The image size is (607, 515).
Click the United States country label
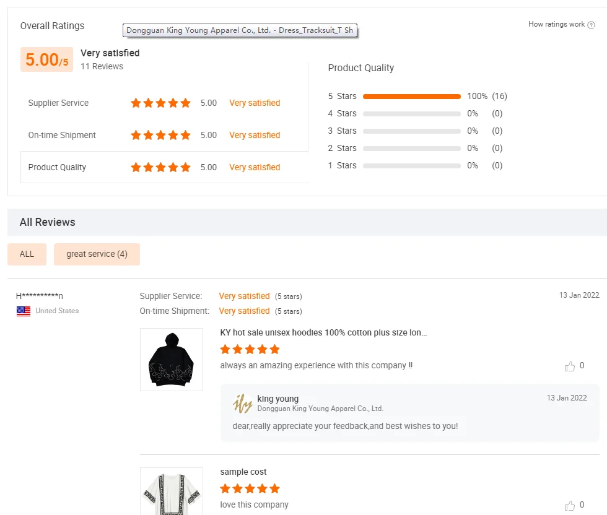pyautogui.click(x=57, y=311)
